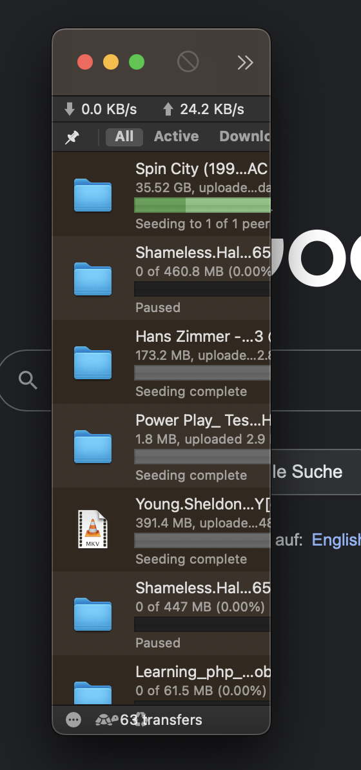Click the empty progress bar of Shameless 447 MB
The image size is (361, 770).
[x=202, y=624]
